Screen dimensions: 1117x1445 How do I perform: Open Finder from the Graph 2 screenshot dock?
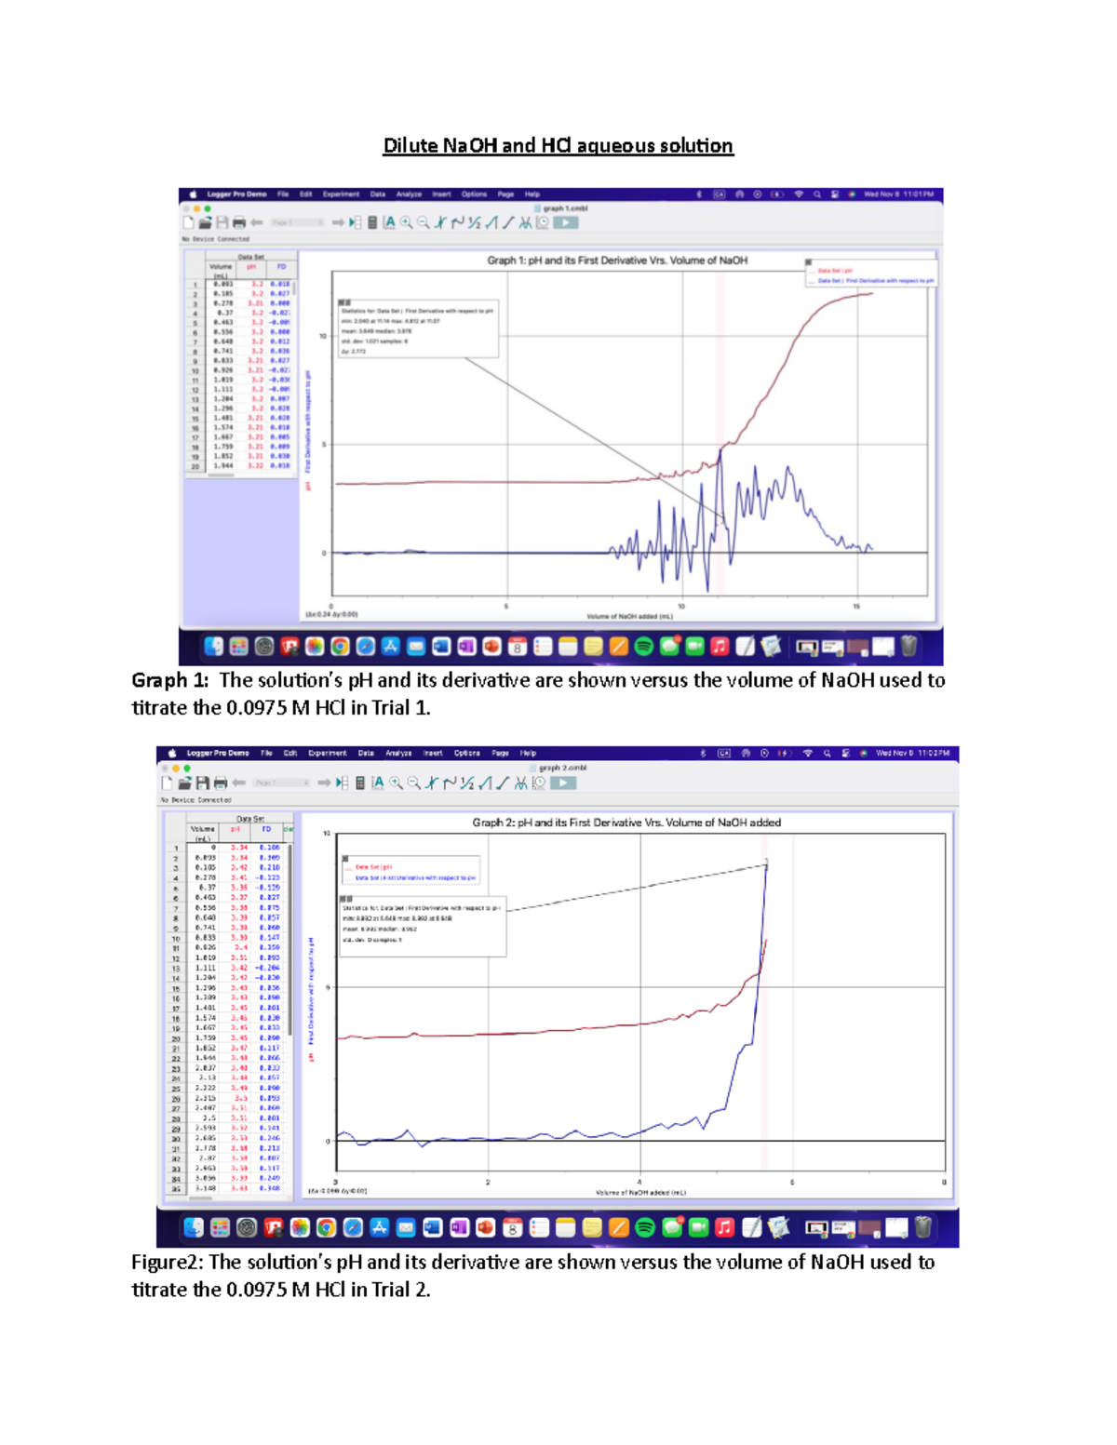[194, 1228]
